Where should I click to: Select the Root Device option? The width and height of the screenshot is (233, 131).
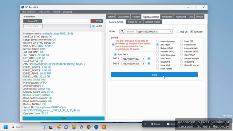[x=158, y=58]
